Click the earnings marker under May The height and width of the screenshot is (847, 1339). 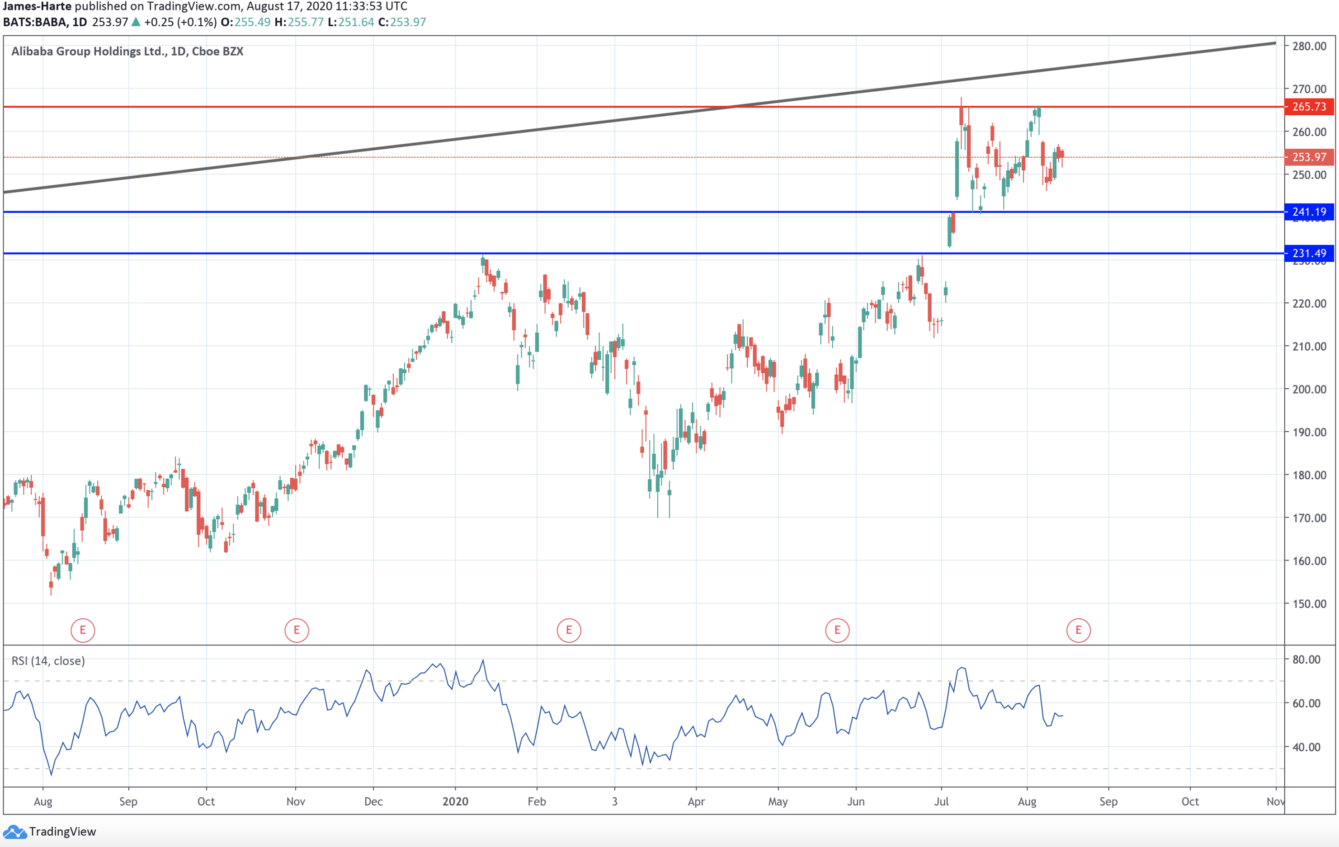837,630
